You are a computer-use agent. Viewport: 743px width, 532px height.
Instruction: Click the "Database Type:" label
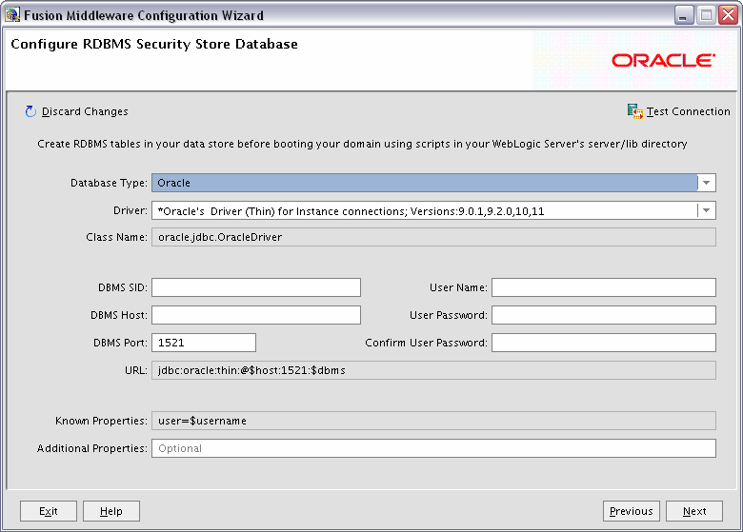109,183
